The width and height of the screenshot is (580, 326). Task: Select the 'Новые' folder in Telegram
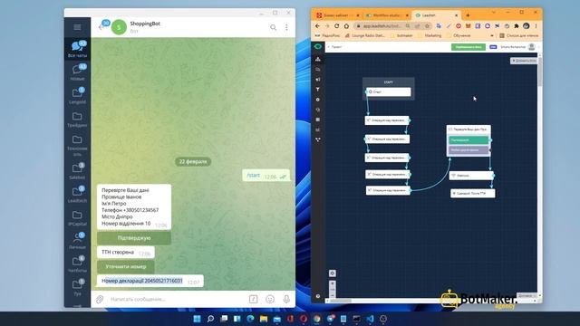(x=77, y=72)
